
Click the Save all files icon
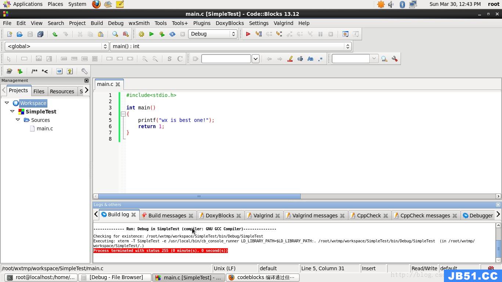point(40,34)
